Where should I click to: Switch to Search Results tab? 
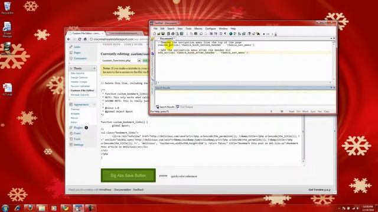pos(165,107)
